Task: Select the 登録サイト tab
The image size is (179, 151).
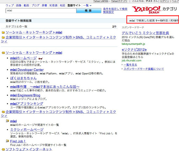Action: (x=74, y=6)
